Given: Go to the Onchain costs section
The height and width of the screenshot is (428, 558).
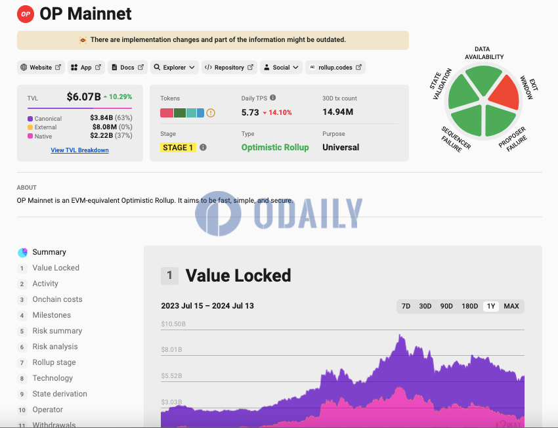Looking at the screenshot, I should pyautogui.click(x=57, y=299).
